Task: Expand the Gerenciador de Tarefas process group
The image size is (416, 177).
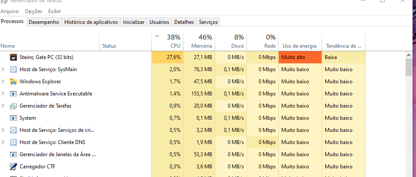Action: [x=3, y=106]
